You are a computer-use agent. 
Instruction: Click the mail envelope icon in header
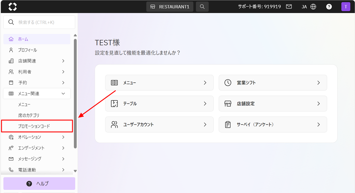point(289,7)
